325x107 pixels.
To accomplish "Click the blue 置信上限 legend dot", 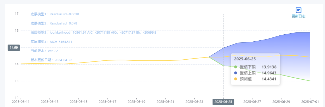I will [236, 73].
